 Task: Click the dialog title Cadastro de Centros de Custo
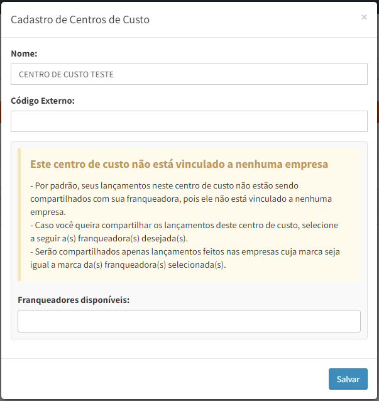pos(80,19)
